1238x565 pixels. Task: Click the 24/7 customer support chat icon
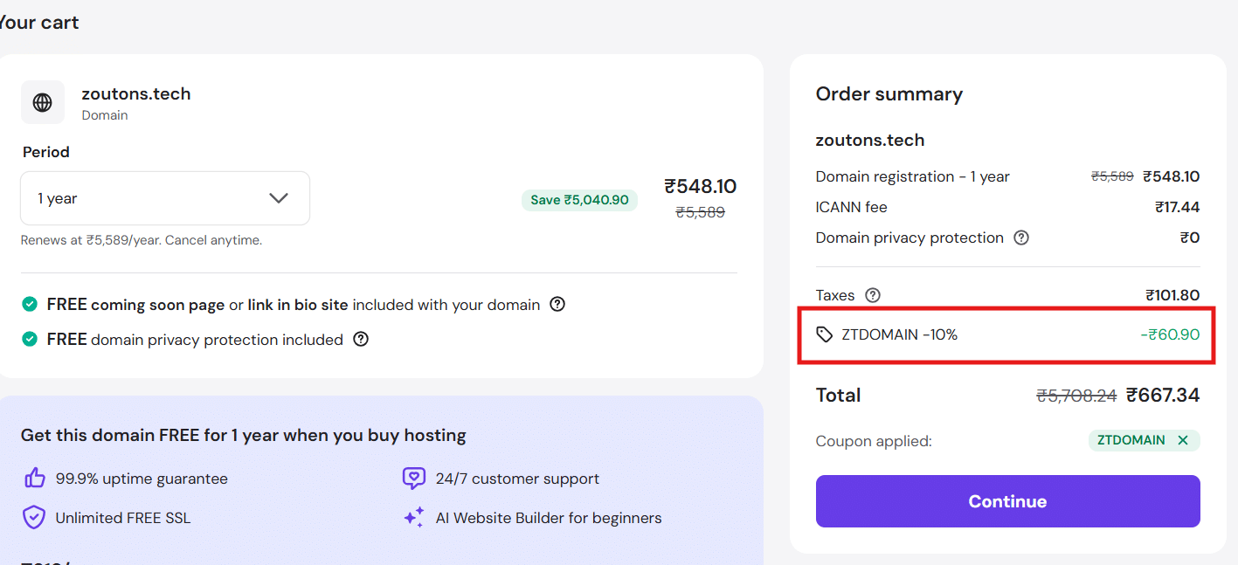pyautogui.click(x=412, y=478)
